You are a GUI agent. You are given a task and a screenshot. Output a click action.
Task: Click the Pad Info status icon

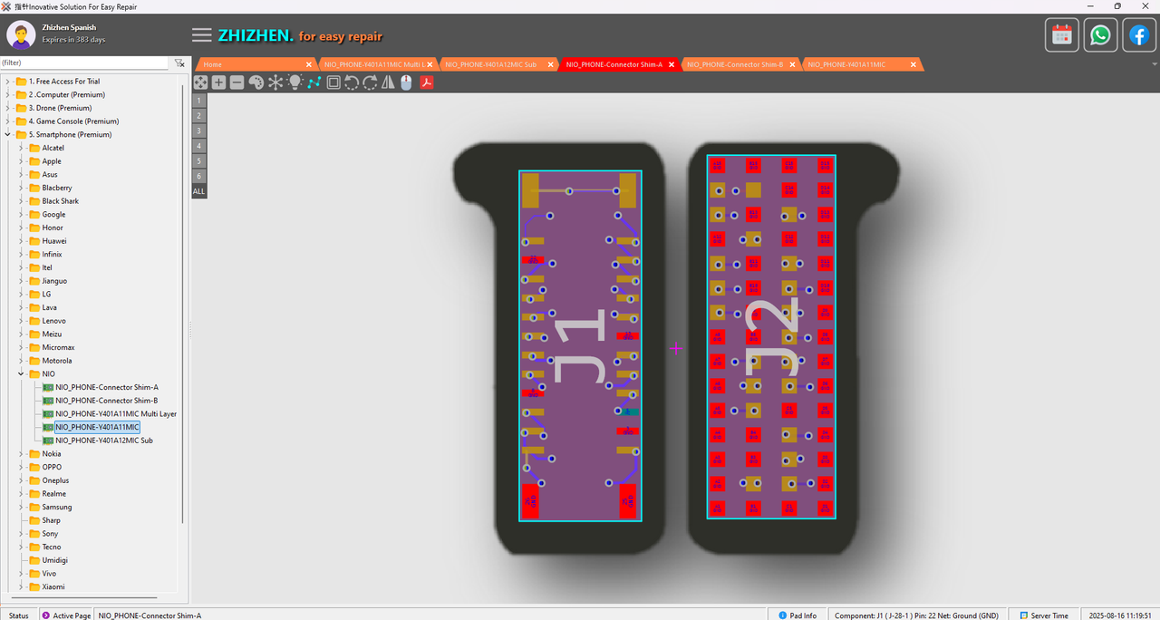pos(783,615)
